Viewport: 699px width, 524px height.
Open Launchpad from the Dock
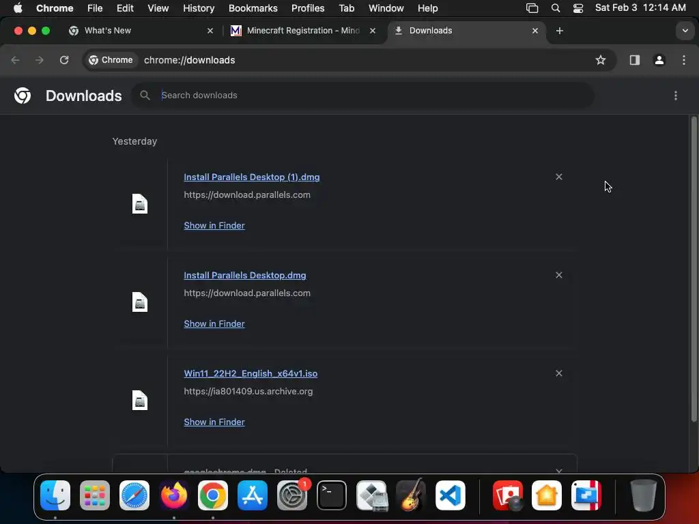click(x=94, y=495)
